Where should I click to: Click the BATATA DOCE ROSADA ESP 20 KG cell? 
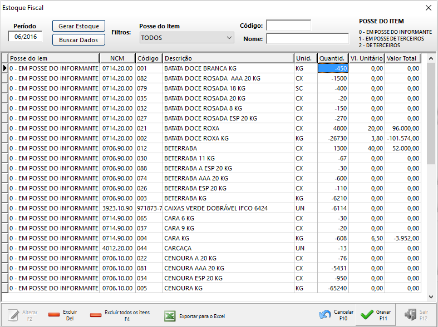(228, 118)
